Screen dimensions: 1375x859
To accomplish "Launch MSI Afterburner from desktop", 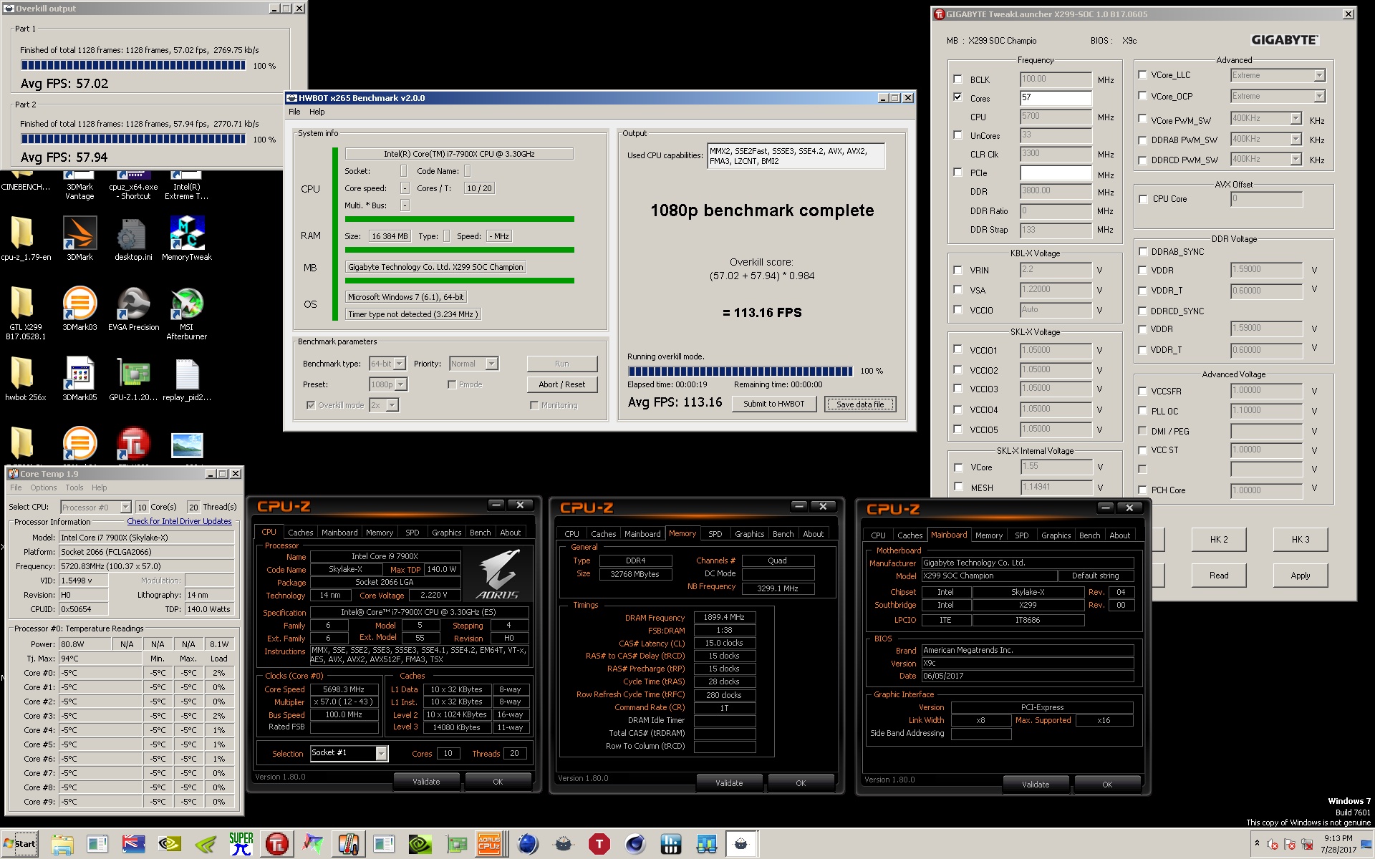I will (x=186, y=314).
